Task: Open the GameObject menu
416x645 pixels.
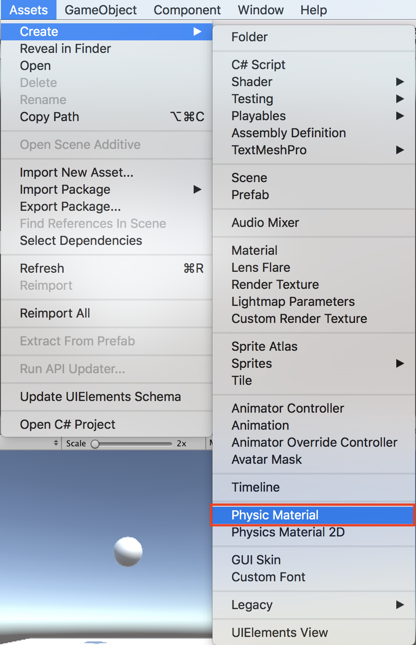Action: 100,10
